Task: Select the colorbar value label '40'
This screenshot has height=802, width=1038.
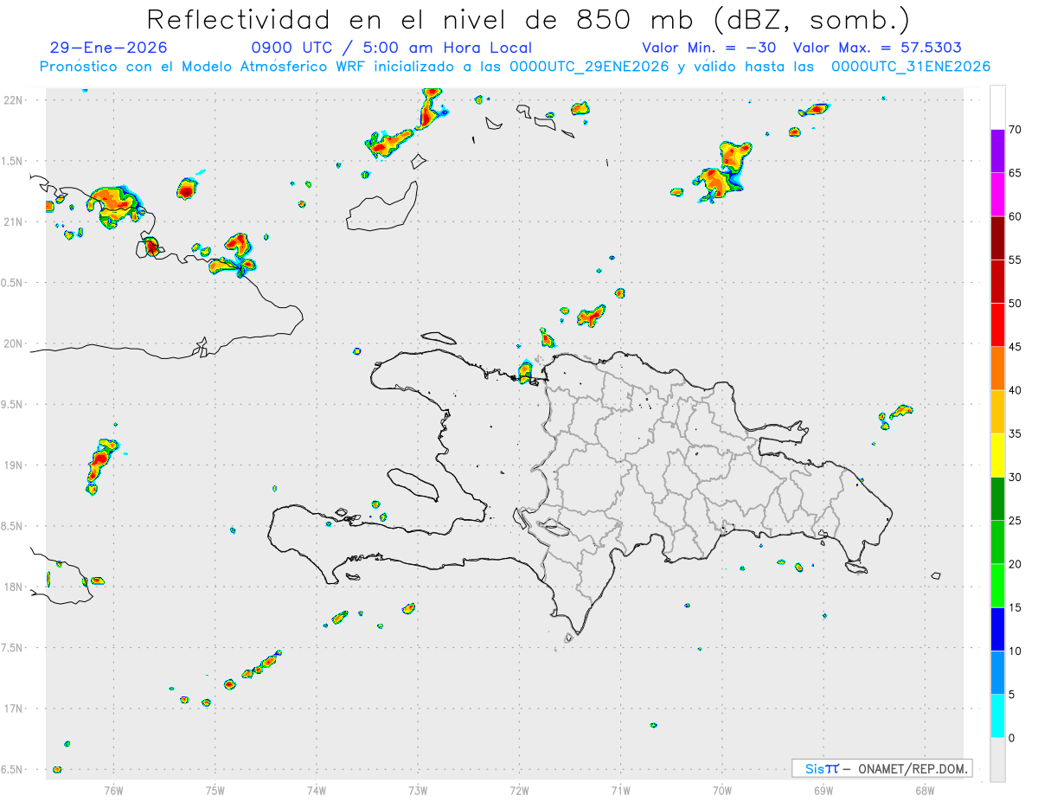Action: [1015, 390]
